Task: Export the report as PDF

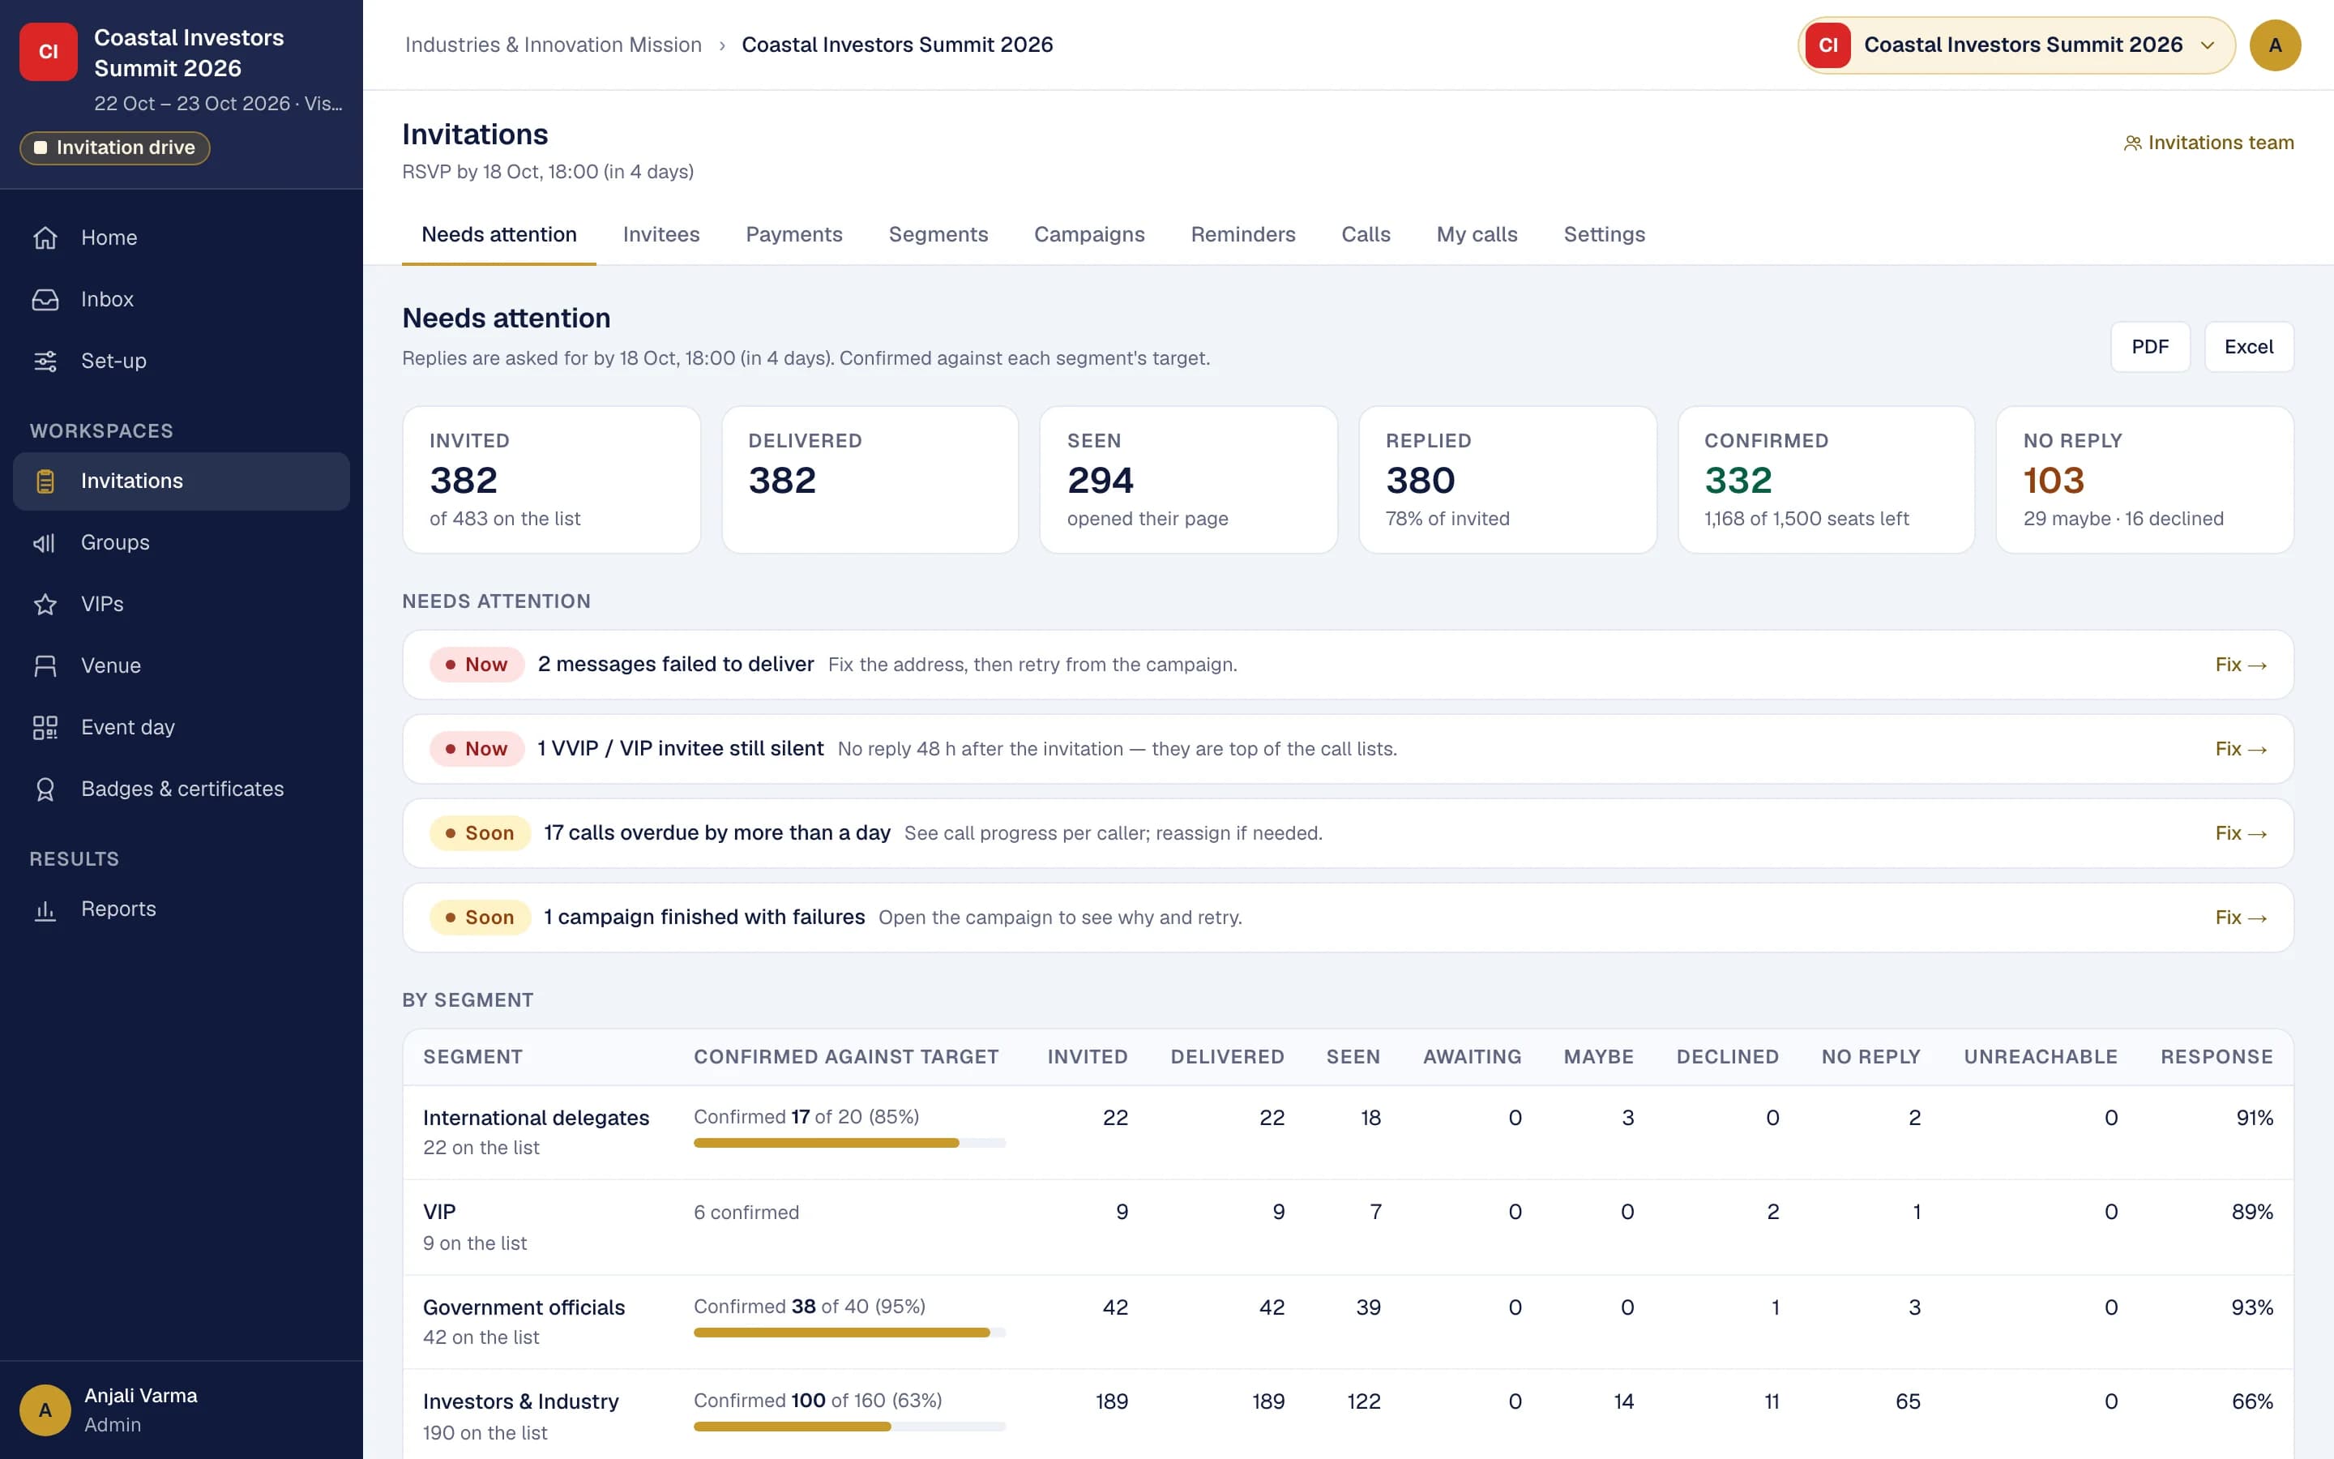Action: 2150,346
